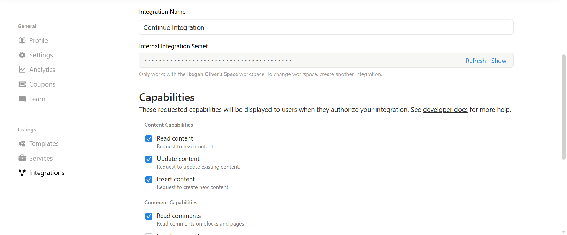The image size is (567, 235).
Task: Uncheck the Read comments checkbox
Action: pos(149,216)
